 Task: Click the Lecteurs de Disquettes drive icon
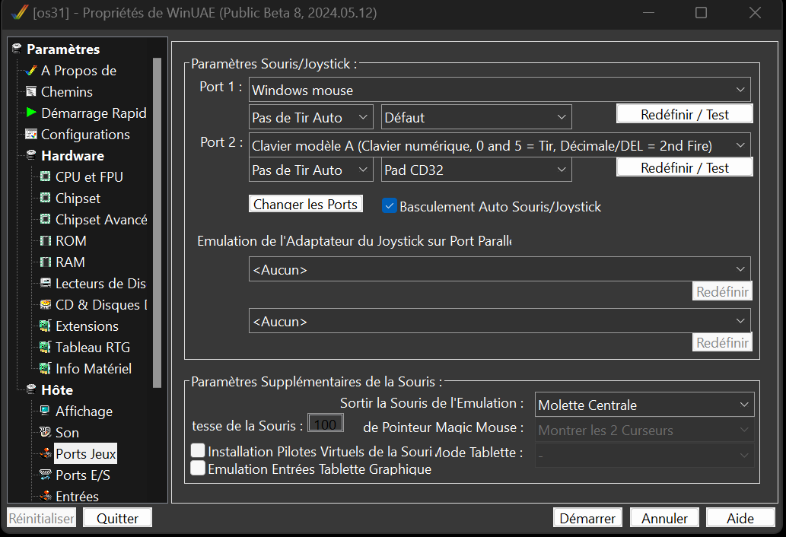[x=45, y=284]
